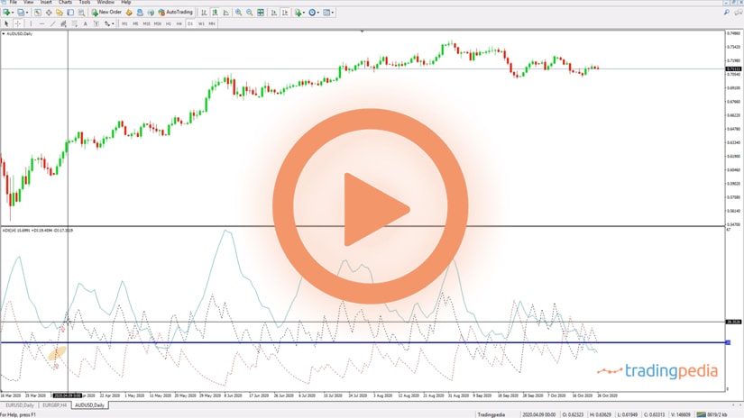Open the Data Window icon
Viewport: 744px width, 418px height.
pos(49,13)
